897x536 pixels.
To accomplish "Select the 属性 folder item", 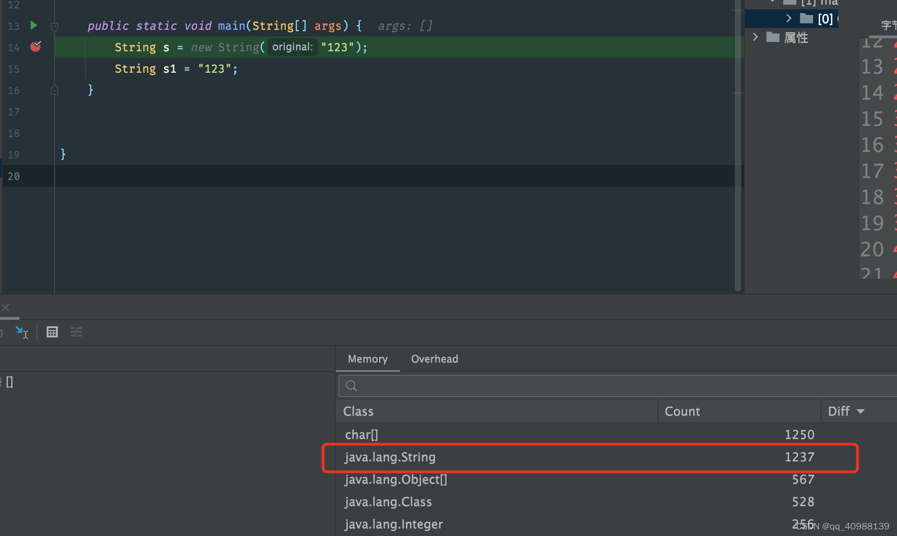I will coord(788,37).
